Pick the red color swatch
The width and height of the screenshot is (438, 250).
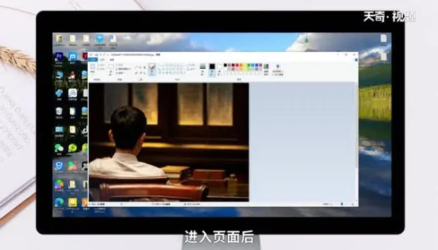(x=237, y=65)
